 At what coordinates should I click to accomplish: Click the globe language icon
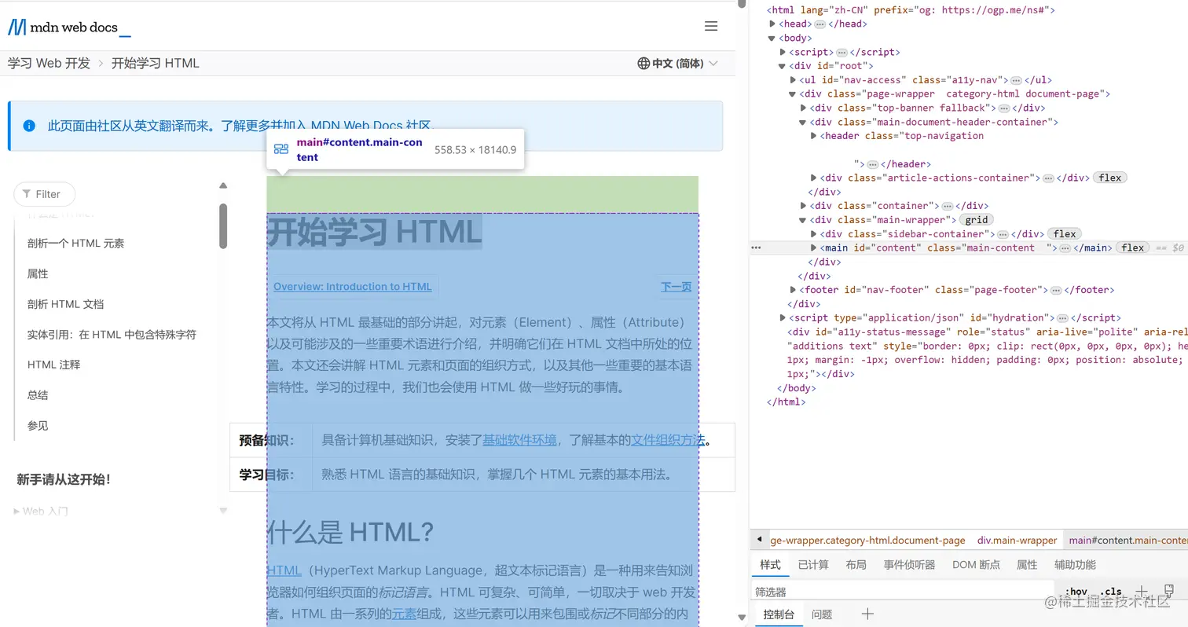coord(643,64)
